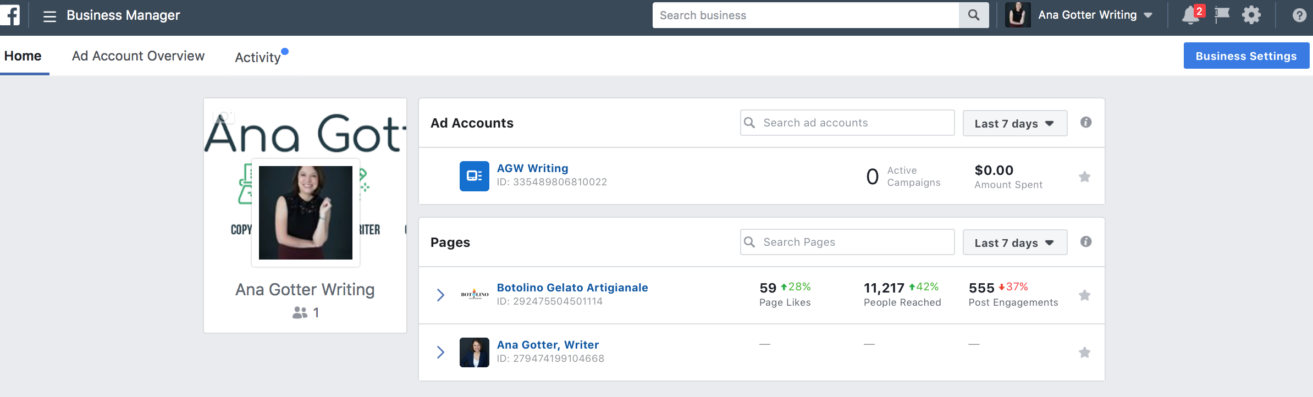Favorite the Botolino Gelato Artigianale page
1313x397 pixels.
tap(1084, 295)
